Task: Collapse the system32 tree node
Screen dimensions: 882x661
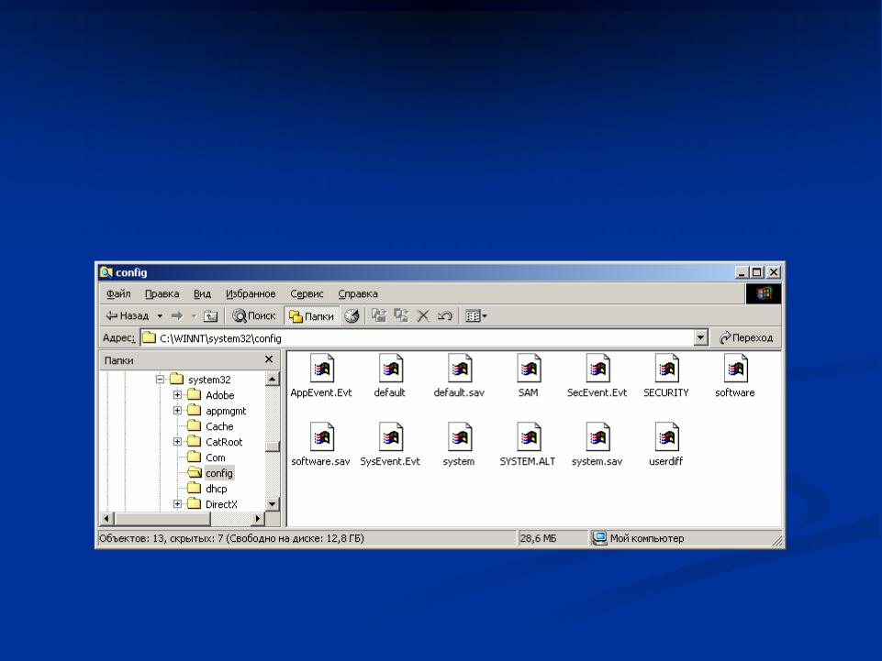Action: click(x=160, y=380)
